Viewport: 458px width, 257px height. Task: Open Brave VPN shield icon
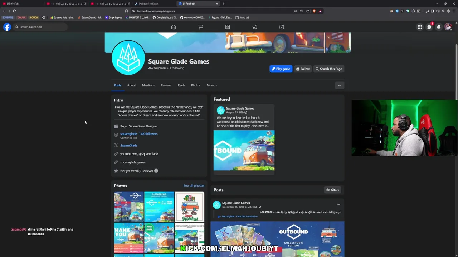pyautogui.click(x=449, y=11)
